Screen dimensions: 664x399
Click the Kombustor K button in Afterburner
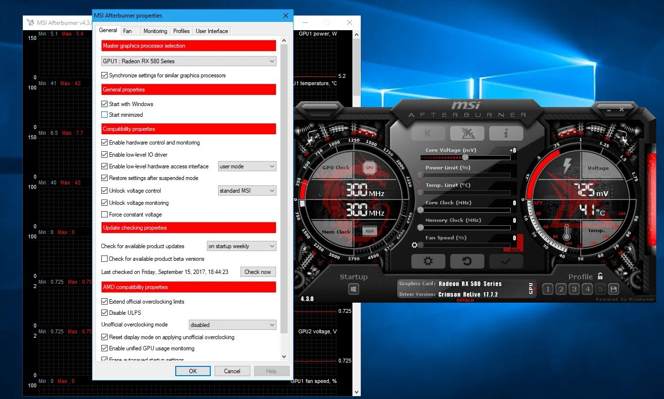428,133
